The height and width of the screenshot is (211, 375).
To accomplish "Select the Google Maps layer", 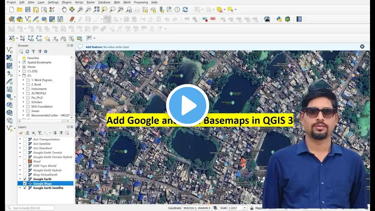I will pyautogui.click(x=42, y=183).
